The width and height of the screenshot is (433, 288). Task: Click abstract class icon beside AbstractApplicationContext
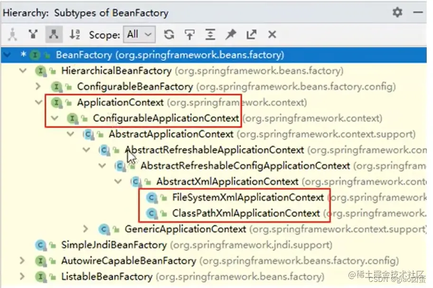(x=88, y=134)
